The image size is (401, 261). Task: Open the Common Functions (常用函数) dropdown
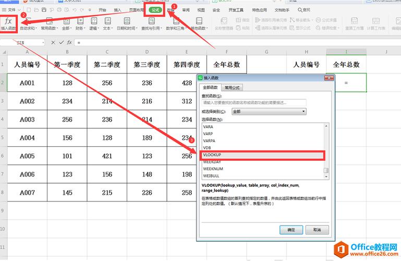tap(50, 23)
